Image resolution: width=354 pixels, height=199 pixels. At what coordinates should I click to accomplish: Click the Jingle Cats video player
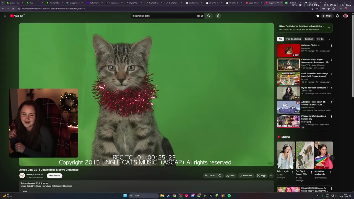pyautogui.click(x=147, y=95)
